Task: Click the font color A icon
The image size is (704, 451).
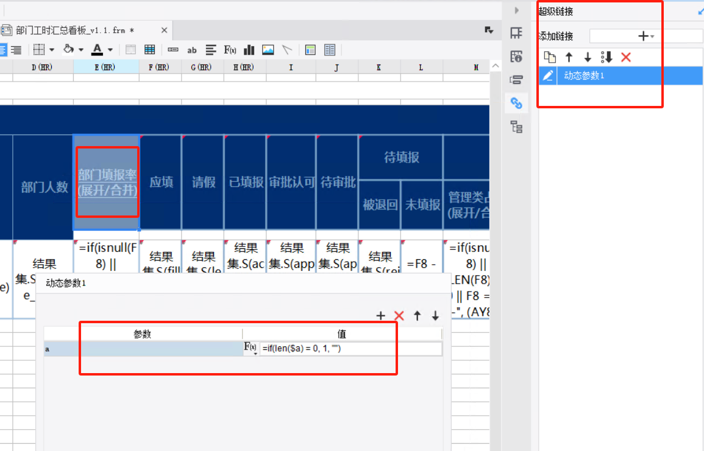Action: tap(97, 50)
